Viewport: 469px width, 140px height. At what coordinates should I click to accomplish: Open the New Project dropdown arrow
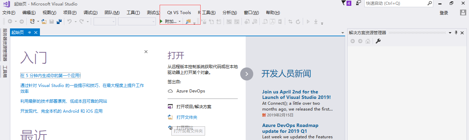38,22
